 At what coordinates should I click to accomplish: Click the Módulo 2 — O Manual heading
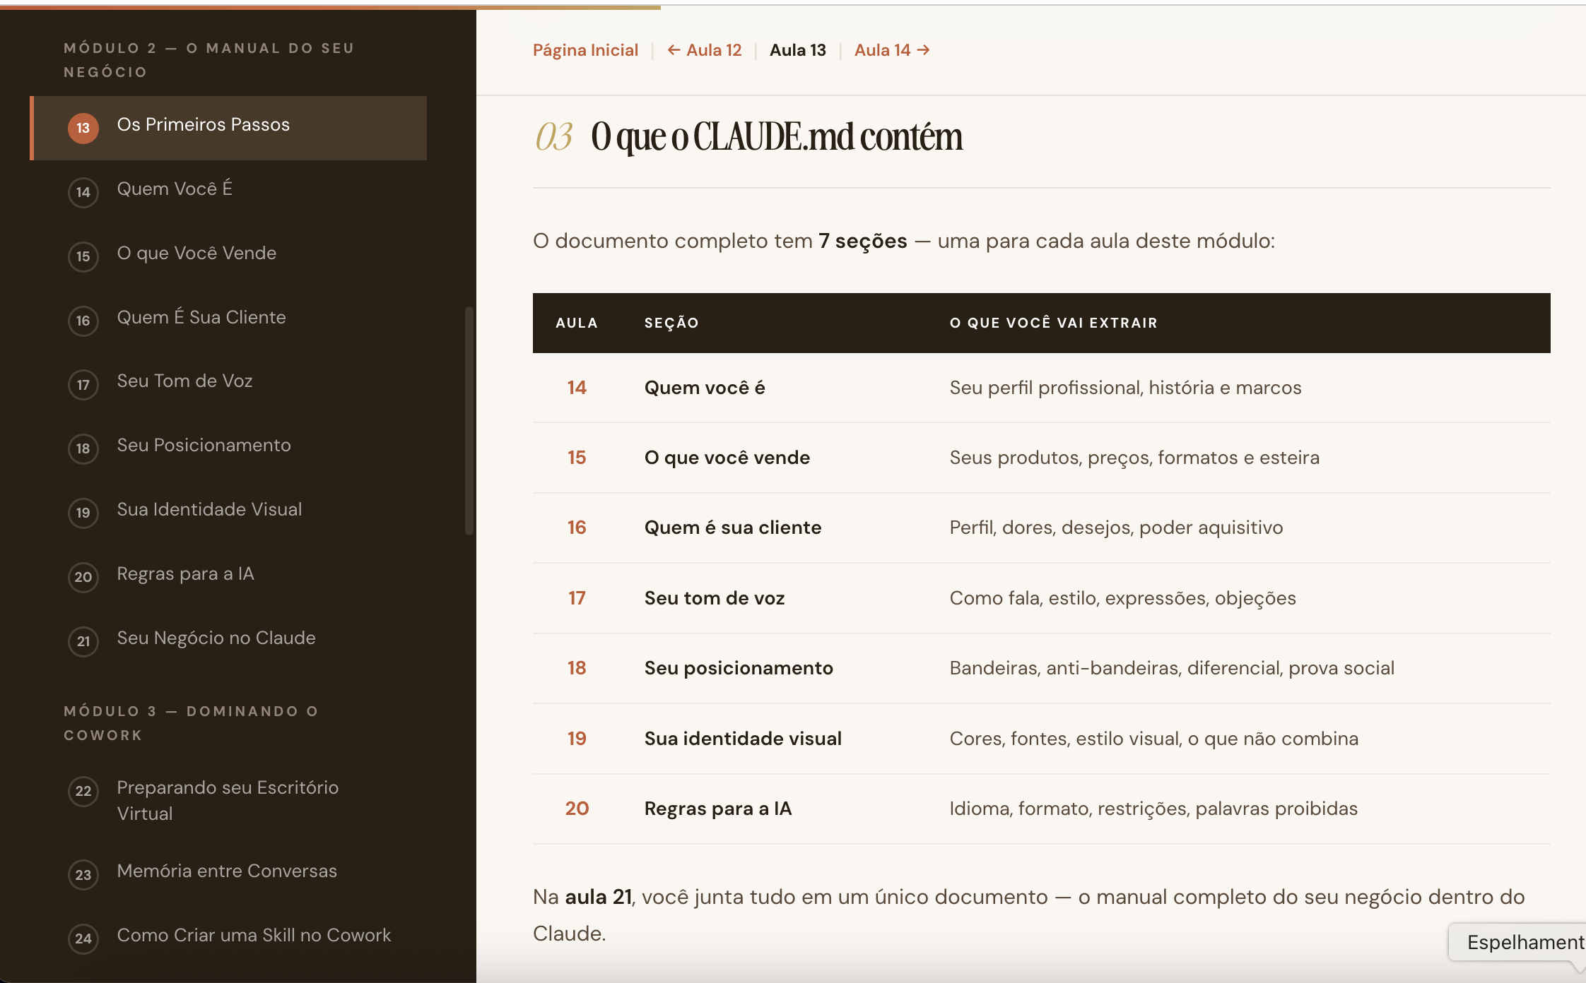(x=209, y=60)
